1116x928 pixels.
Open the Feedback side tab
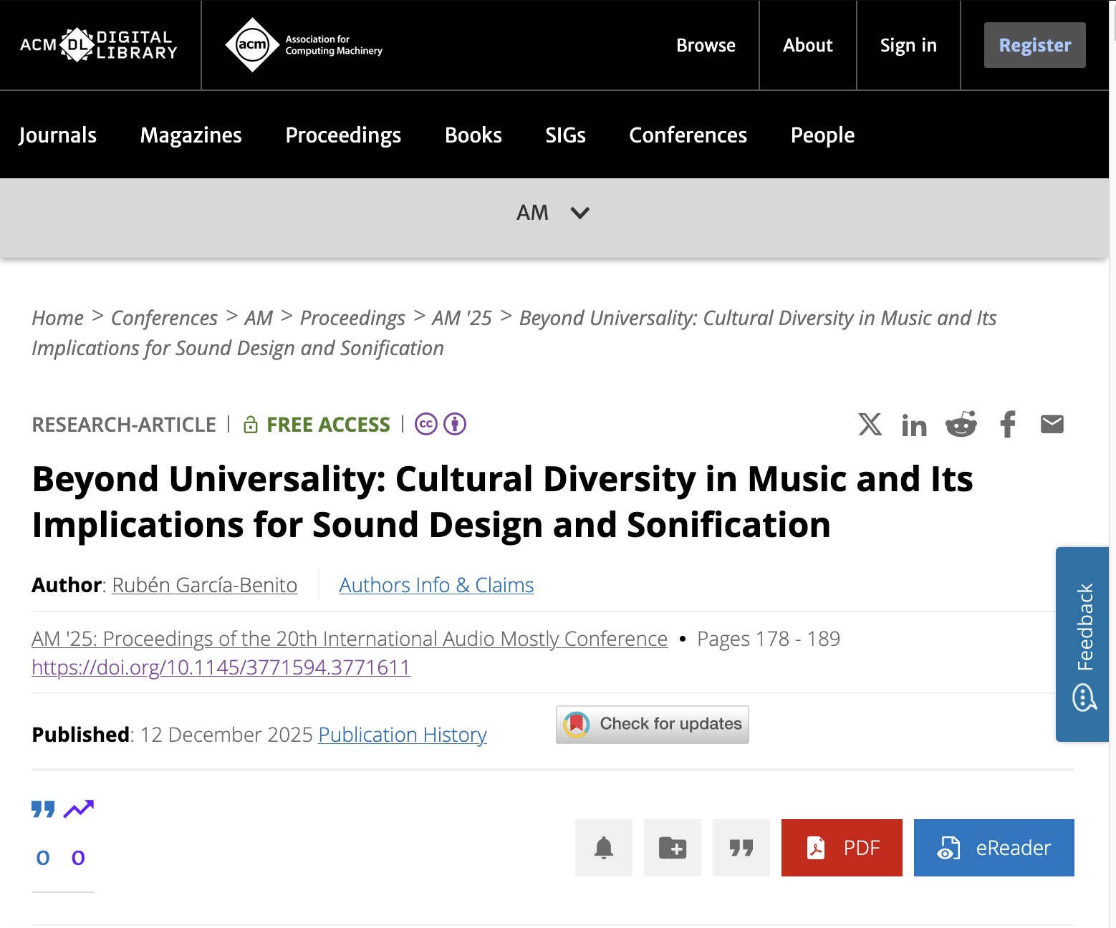1082,644
